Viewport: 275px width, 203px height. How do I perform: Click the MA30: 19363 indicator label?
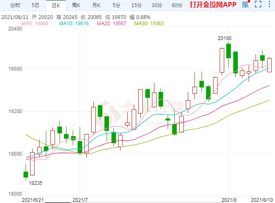pyautogui.click(x=149, y=24)
